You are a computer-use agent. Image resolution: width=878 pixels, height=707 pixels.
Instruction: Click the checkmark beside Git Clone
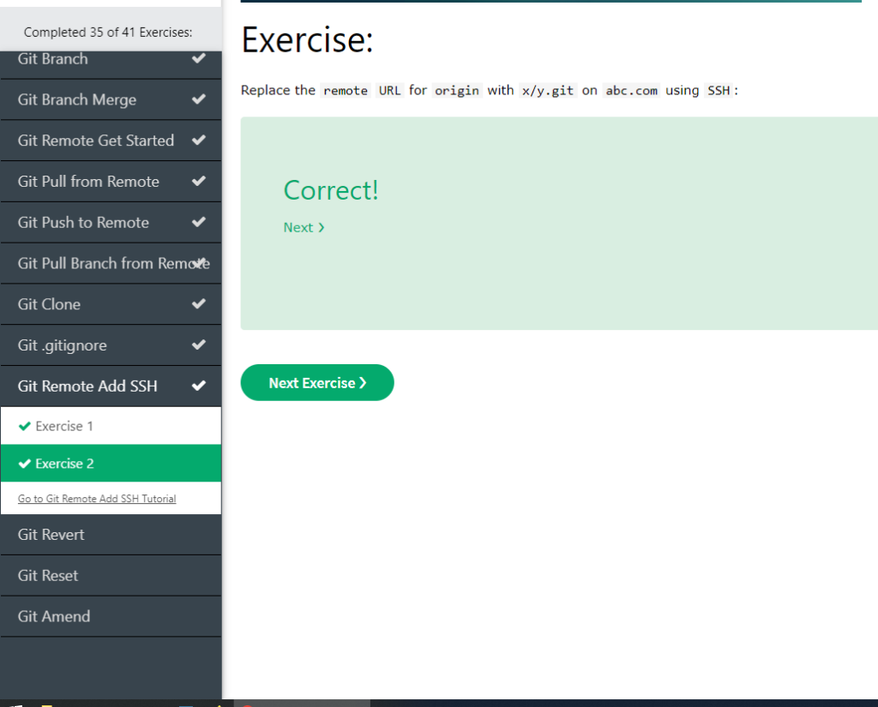click(199, 304)
